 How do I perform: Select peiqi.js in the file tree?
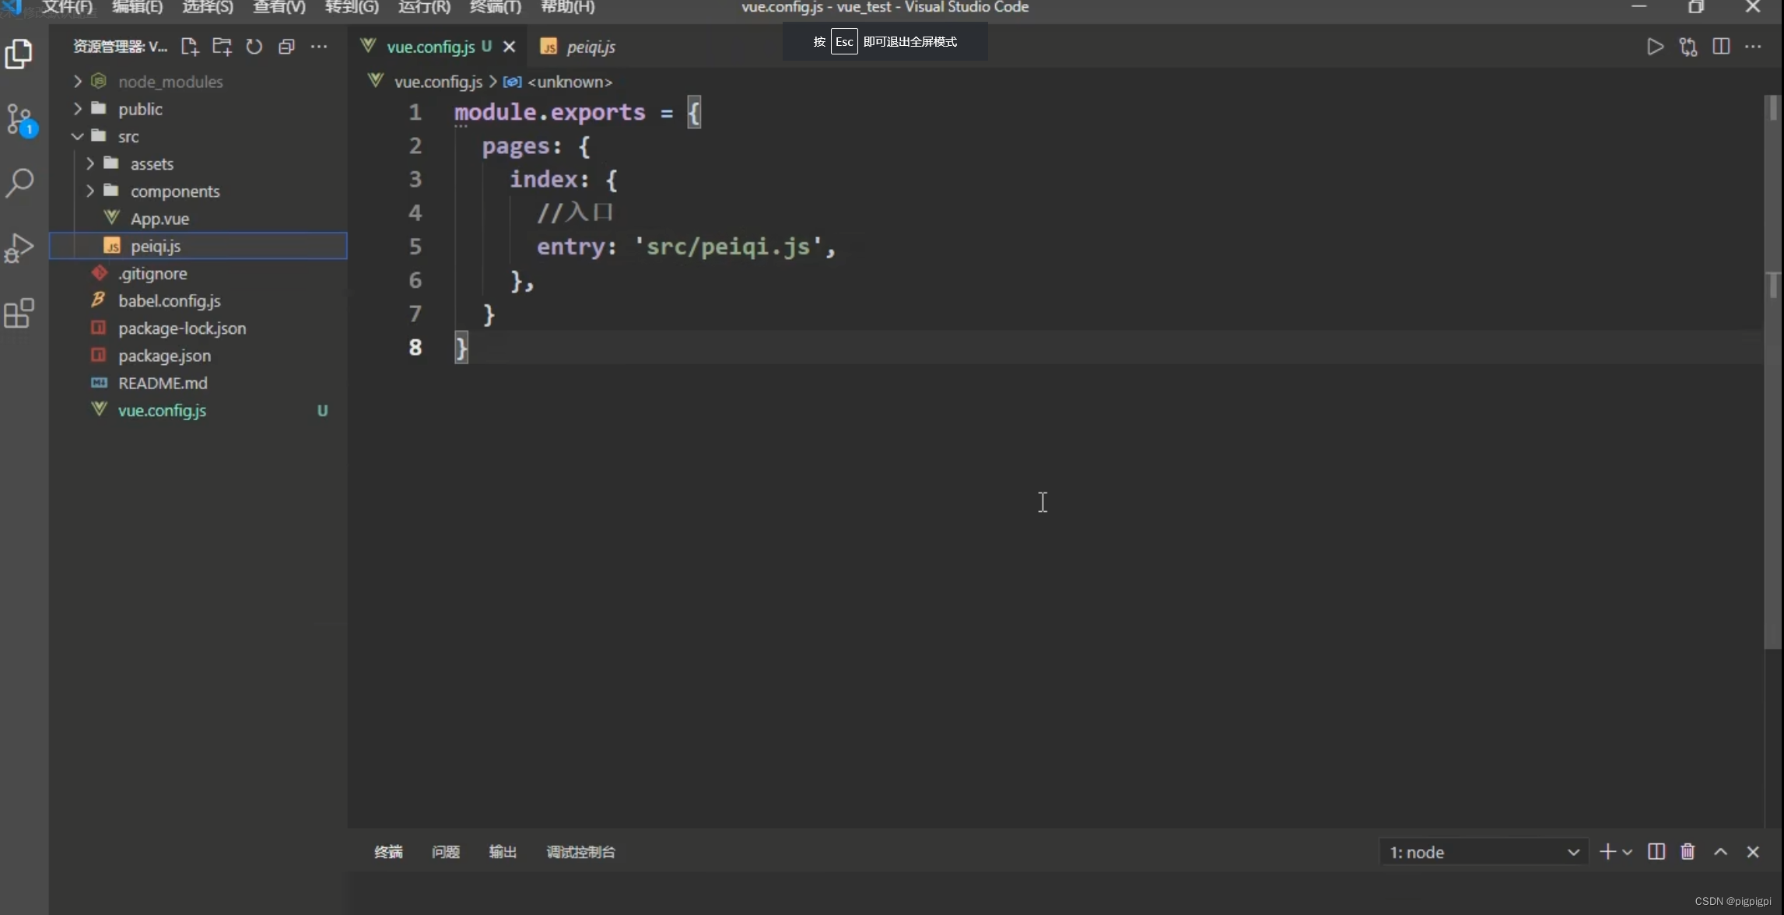(x=198, y=246)
